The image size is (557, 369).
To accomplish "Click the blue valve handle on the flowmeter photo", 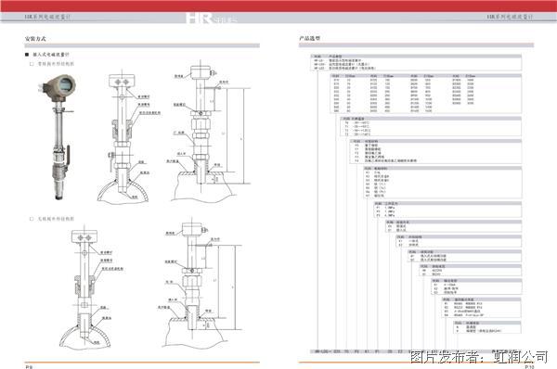I will (67, 154).
